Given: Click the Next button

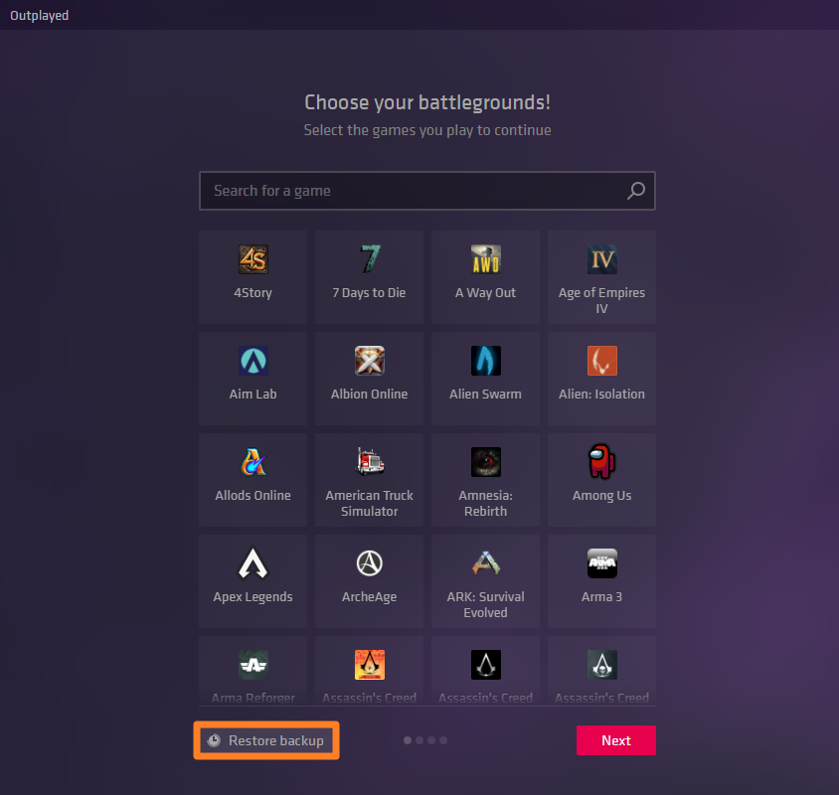Looking at the screenshot, I should (616, 740).
